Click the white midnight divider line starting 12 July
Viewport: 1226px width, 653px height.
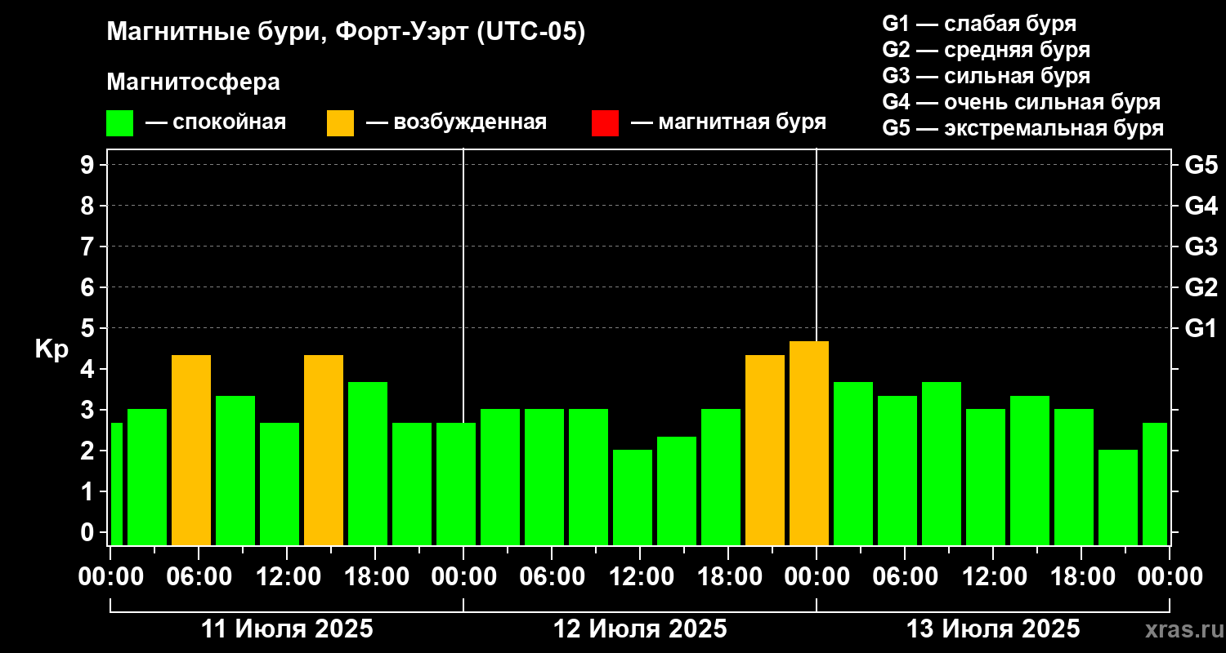[463, 286]
